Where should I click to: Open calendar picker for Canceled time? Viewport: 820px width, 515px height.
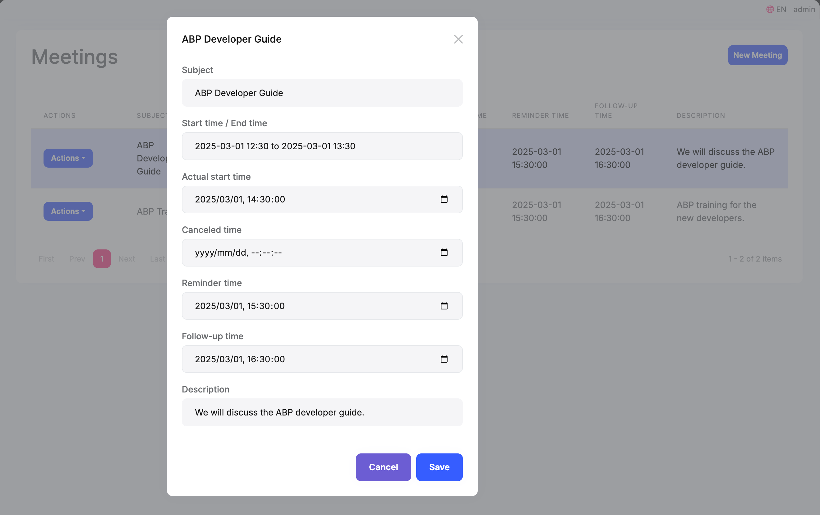(x=444, y=253)
